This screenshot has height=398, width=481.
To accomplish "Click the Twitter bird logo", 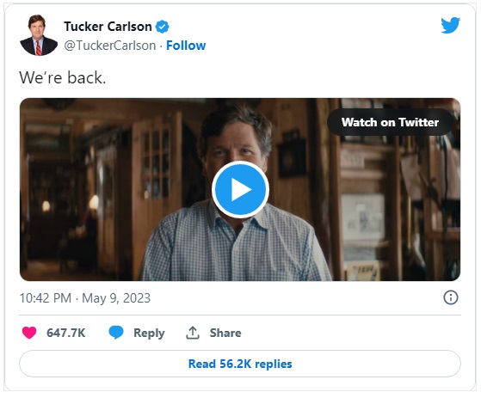I will point(450,25).
